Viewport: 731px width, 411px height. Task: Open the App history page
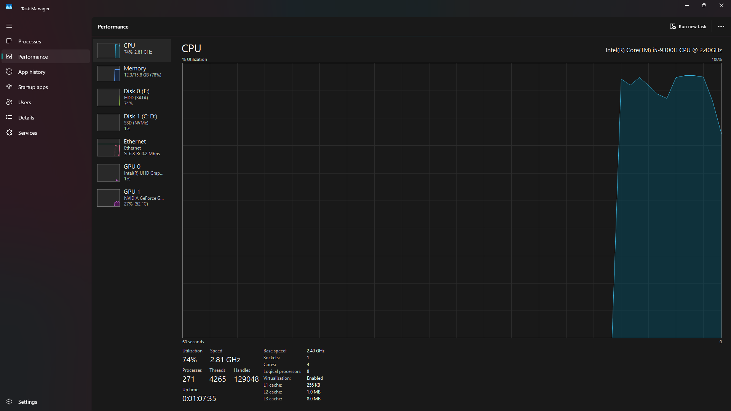[32, 72]
